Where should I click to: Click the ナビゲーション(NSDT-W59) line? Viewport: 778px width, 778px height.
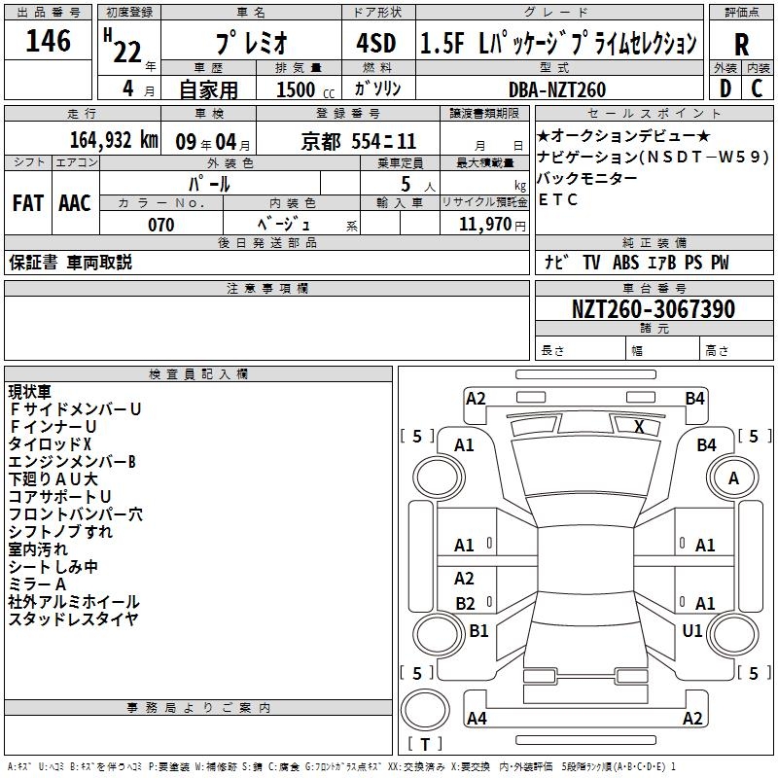[x=653, y=157]
